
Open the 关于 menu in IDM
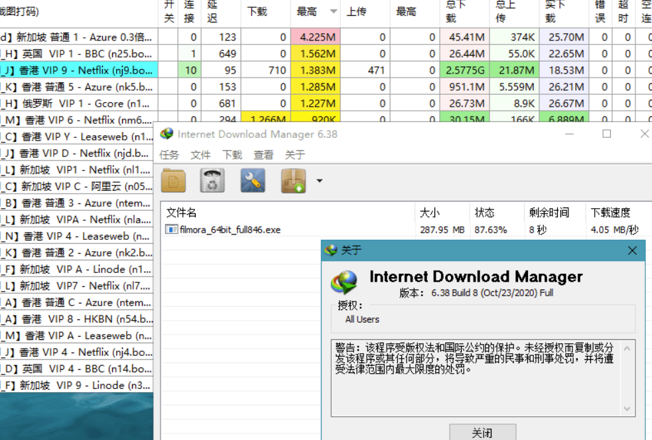(x=294, y=155)
